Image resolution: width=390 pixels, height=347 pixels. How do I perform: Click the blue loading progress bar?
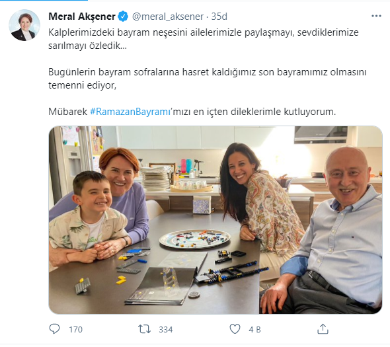click(44, 0)
